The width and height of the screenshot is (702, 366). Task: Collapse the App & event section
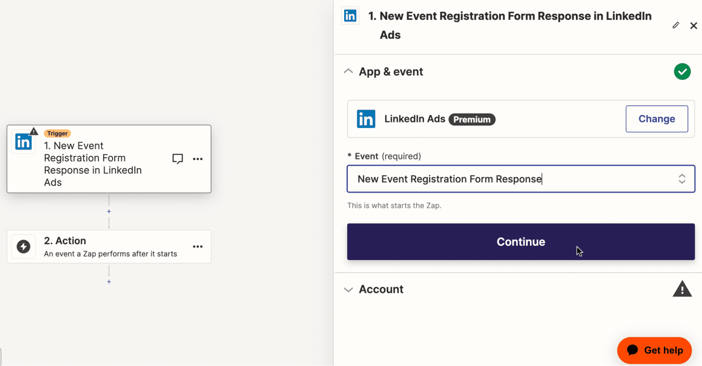[x=348, y=72]
